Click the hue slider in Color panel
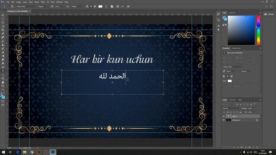The height and width of the screenshot is (155, 276). pos(258,30)
